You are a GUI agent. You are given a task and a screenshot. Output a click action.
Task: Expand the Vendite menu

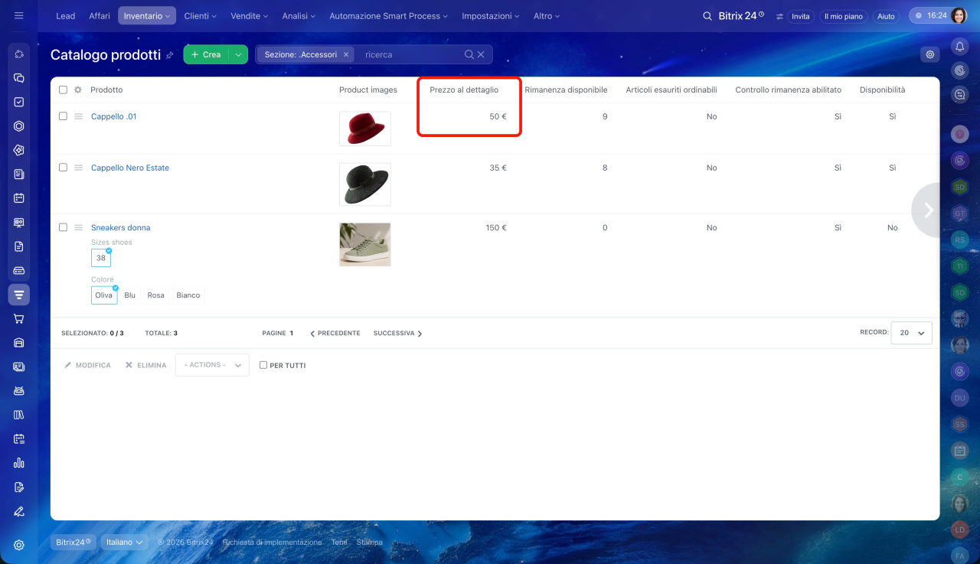pos(250,16)
